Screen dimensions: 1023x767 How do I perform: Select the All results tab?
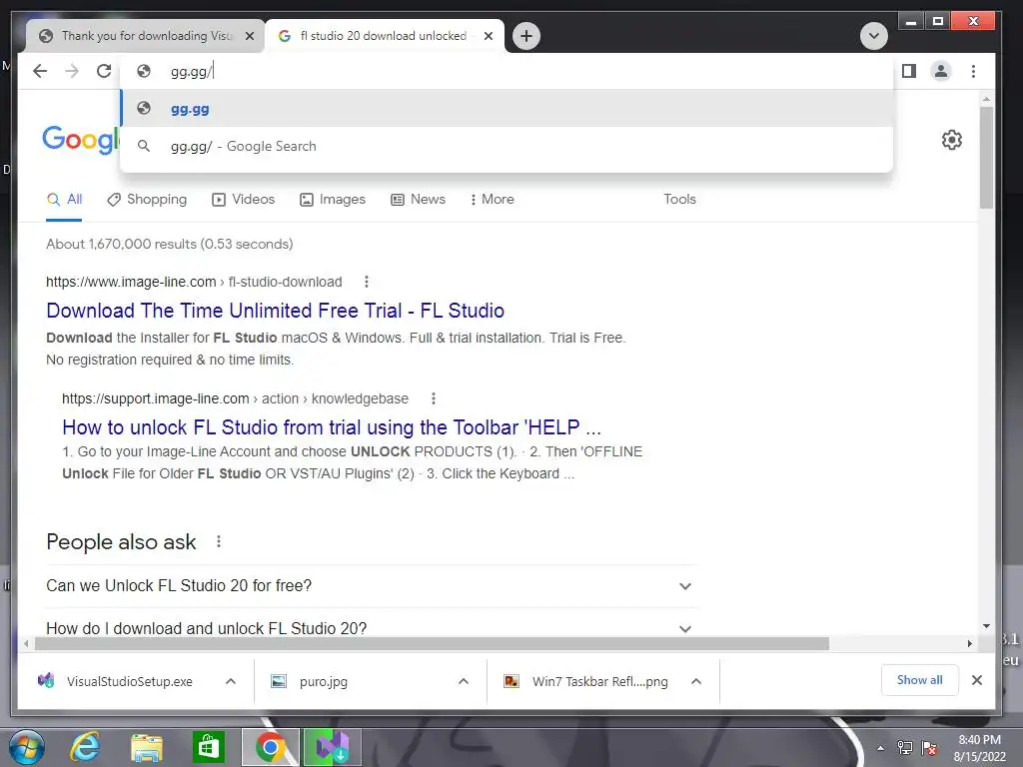coord(64,200)
